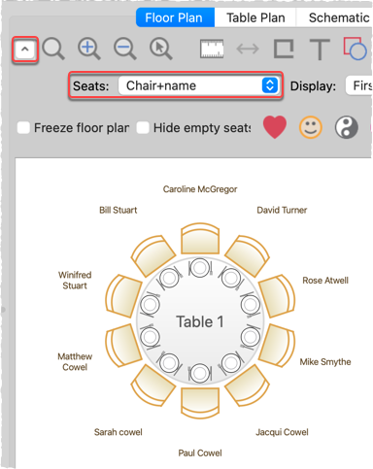Image resolution: width=373 pixels, height=469 pixels.
Task: Select the David Turner name label
Action: [282, 210]
